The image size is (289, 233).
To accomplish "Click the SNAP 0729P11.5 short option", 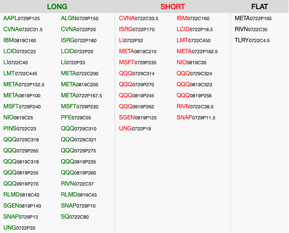I will point(196,117).
